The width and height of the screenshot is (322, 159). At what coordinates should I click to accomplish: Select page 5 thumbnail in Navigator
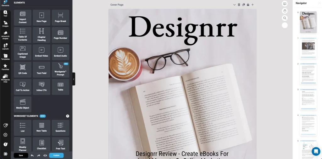(308, 149)
